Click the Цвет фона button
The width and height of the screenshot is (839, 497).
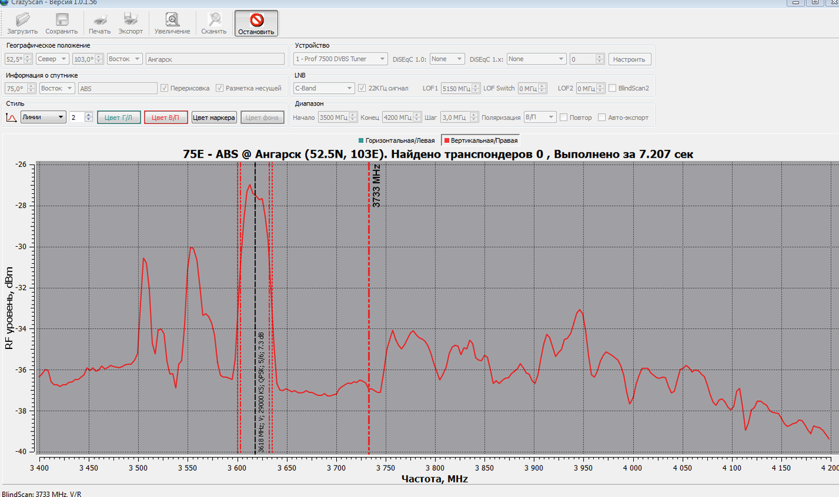pyautogui.click(x=263, y=117)
